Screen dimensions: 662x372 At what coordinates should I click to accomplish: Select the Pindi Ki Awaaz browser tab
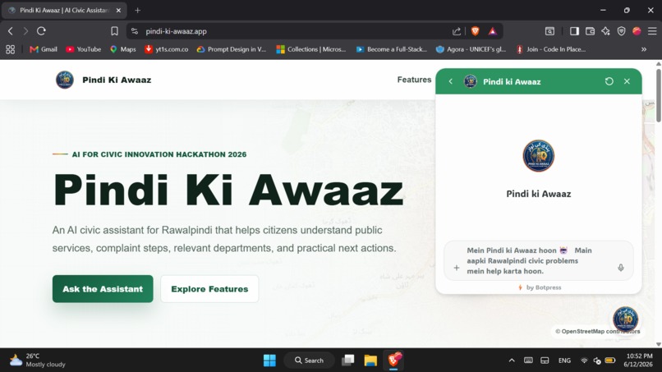pyautogui.click(x=63, y=10)
